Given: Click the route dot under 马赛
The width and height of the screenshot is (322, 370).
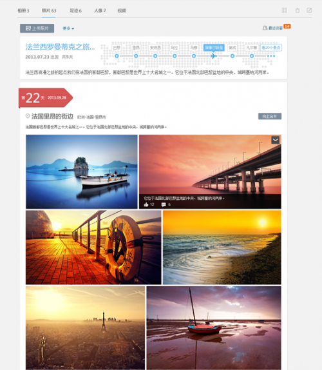Looking at the screenshot, I should 194,56.
